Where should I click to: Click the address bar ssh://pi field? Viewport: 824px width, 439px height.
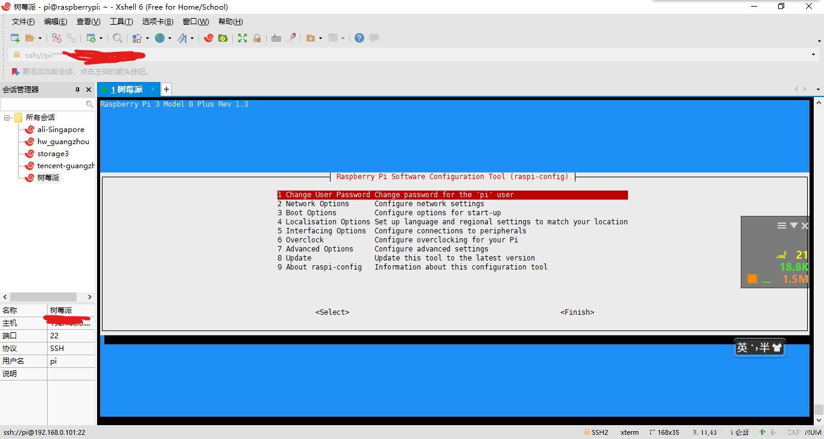(410, 55)
